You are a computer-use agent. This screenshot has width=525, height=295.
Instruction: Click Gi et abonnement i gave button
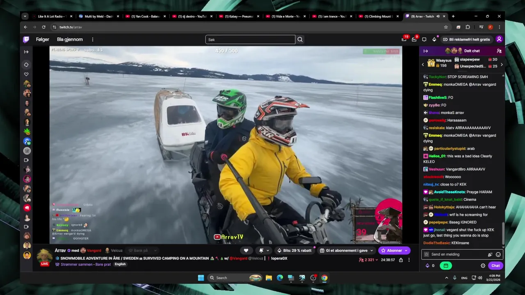pyautogui.click(x=347, y=250)
